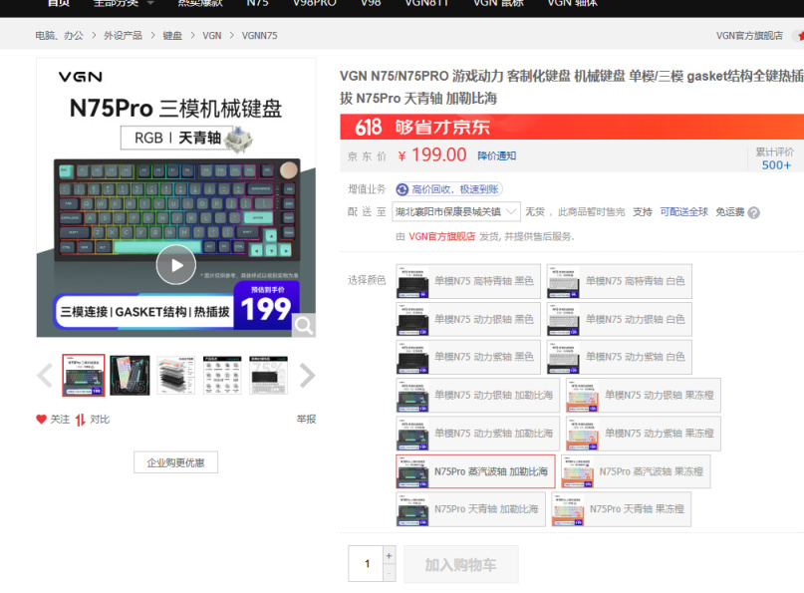The image size is (804, 593).
Task: Choose option N75Pro 天青轴 加勒比海
Action: click(x=470, y=509)
